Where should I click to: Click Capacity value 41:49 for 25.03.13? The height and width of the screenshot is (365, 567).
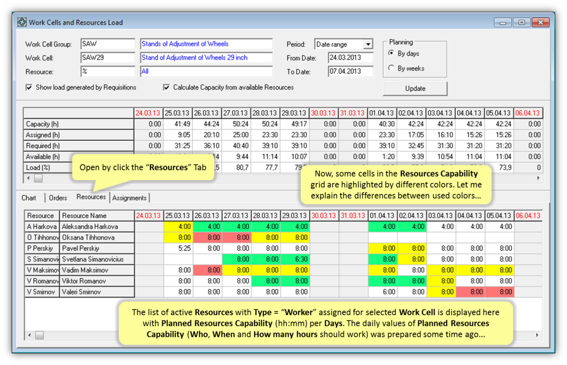(x=177, y=124)
